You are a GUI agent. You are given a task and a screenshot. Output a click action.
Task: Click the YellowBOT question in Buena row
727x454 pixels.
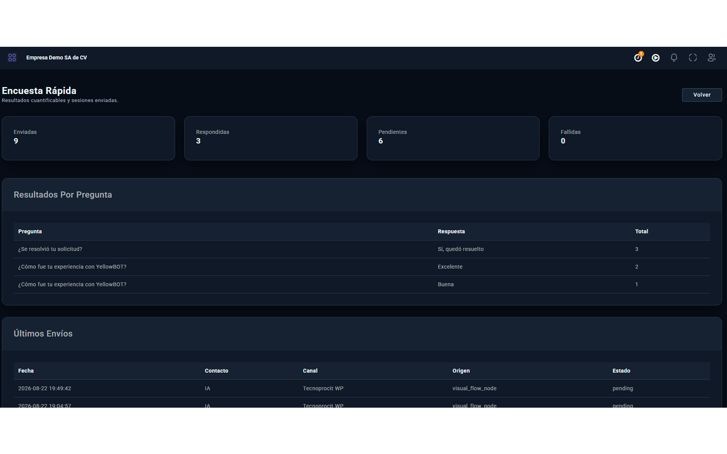[72, 285]
